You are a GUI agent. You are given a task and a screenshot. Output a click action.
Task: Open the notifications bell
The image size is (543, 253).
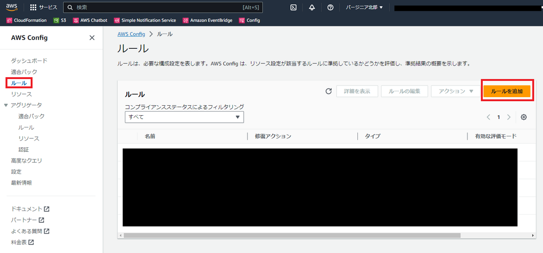tap(312, 7)
